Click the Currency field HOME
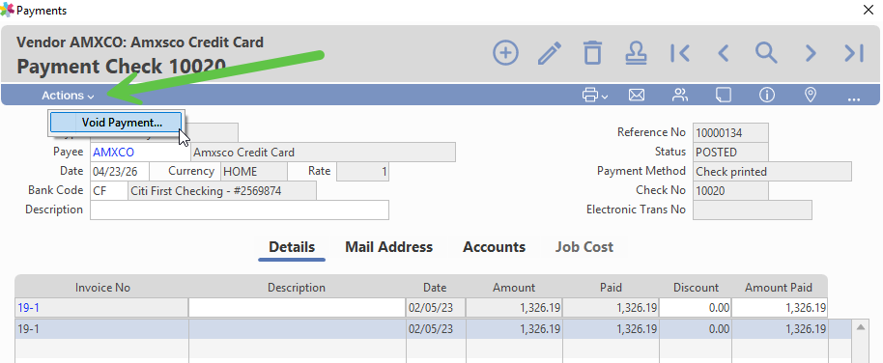 pyautogui.click(x=253, y=171)
